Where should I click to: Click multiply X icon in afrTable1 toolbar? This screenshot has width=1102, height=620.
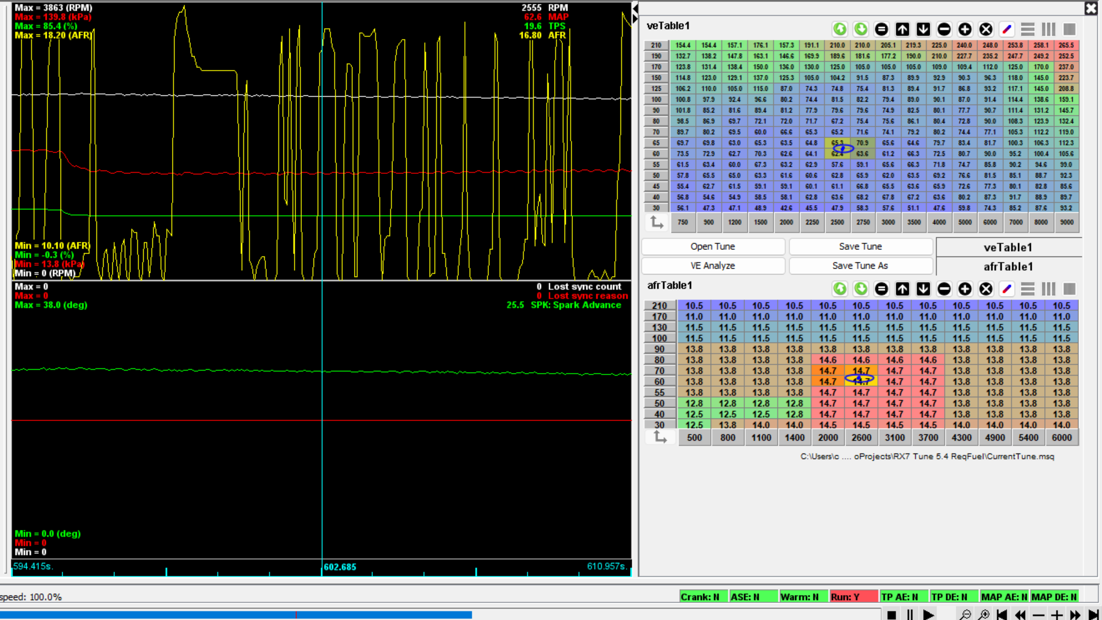[986, 289]
